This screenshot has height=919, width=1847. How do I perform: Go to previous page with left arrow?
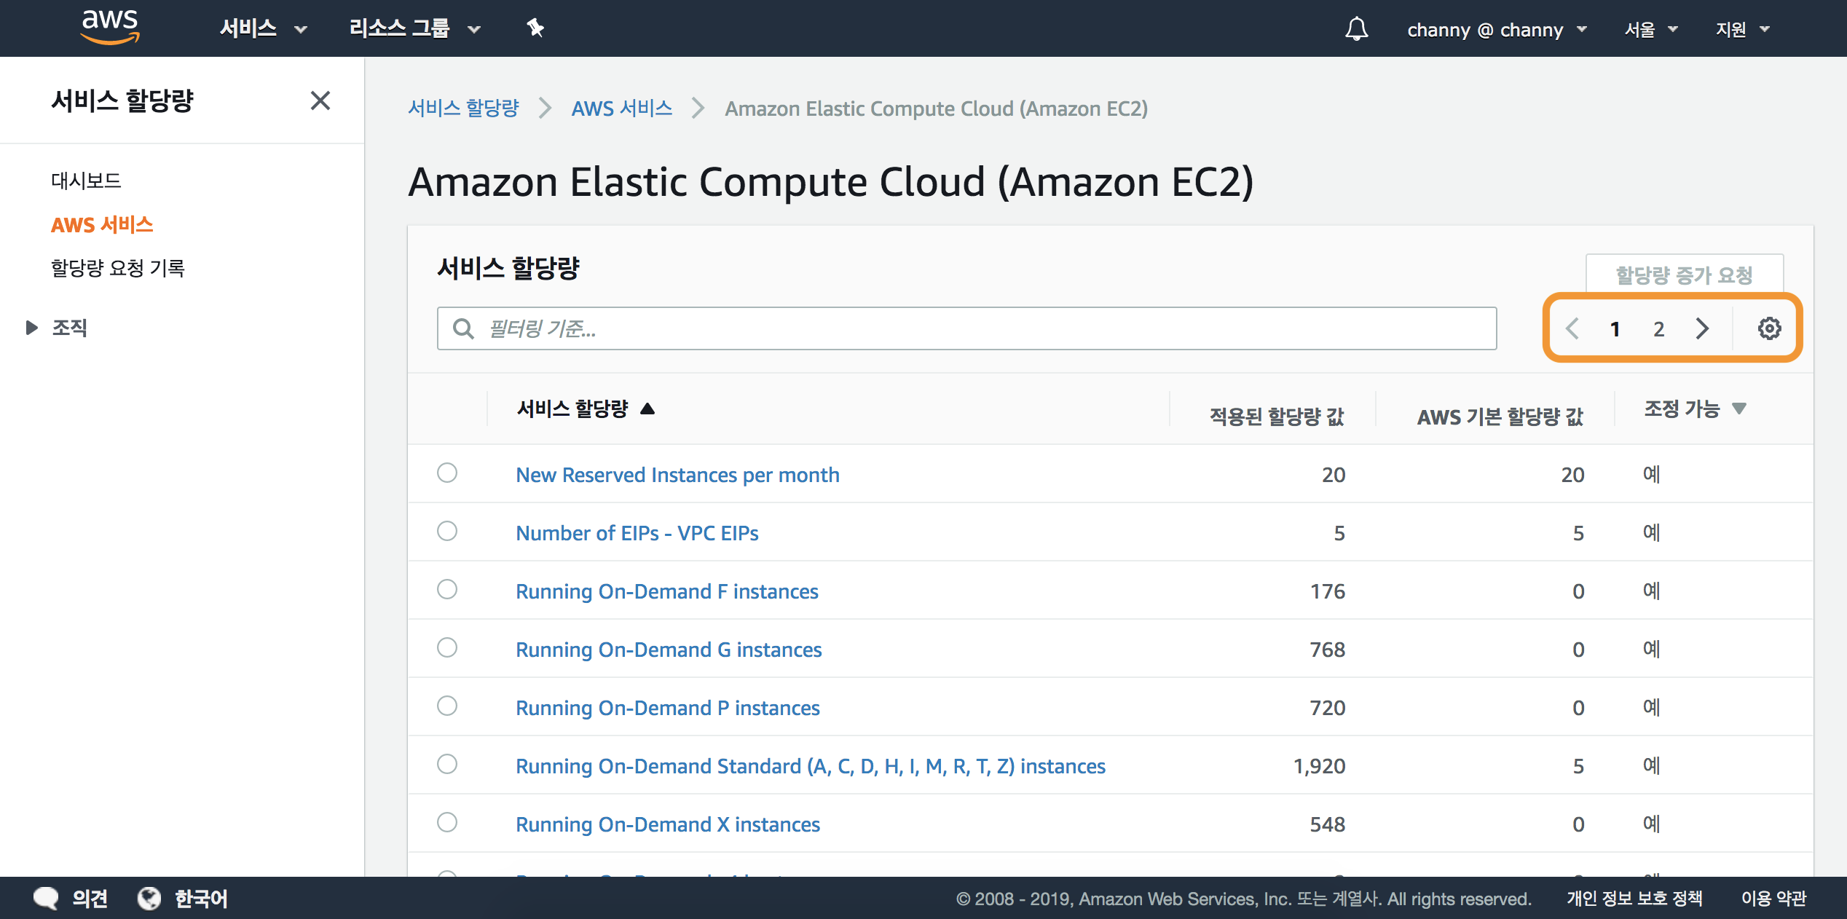point(1572,328)
